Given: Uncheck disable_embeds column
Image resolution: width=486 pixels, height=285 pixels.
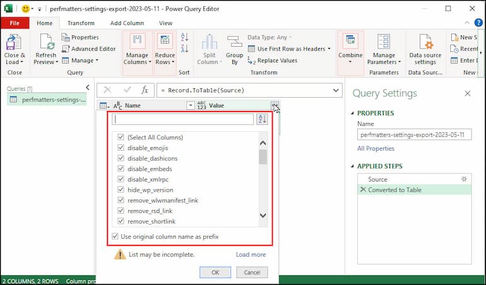Looking at the screenshot, I should [121, 169].
